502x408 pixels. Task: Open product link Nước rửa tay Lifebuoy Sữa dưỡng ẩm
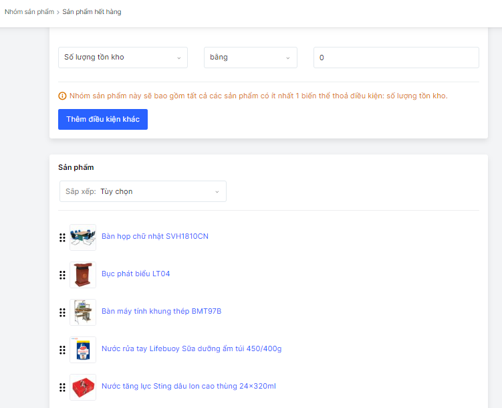191,348
